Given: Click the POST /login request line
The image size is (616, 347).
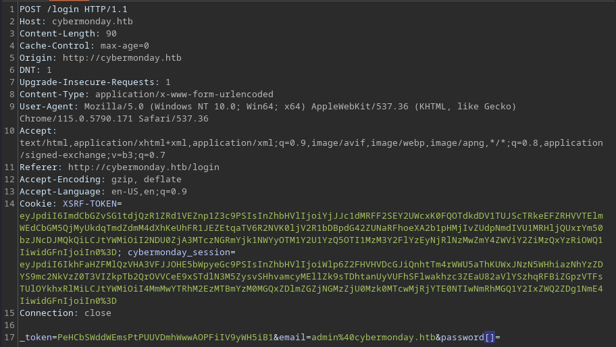Looking at the screenshot, I should (74, 9).
